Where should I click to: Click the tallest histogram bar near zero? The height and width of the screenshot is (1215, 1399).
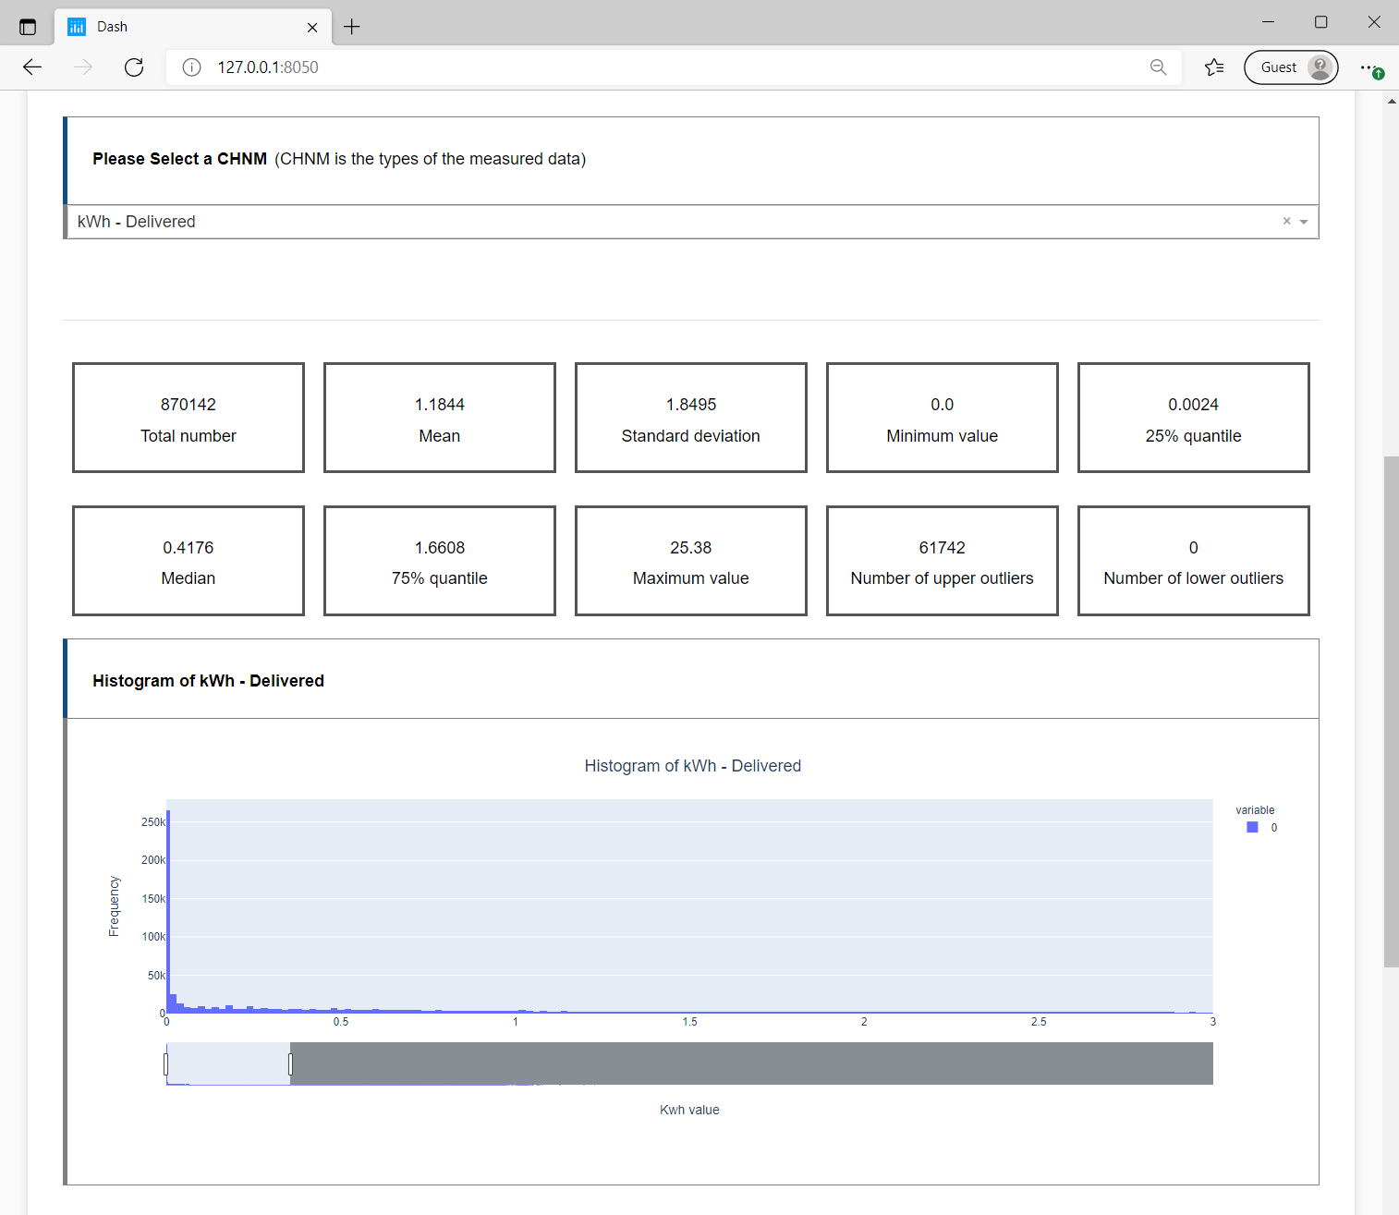tap(168, 910)
